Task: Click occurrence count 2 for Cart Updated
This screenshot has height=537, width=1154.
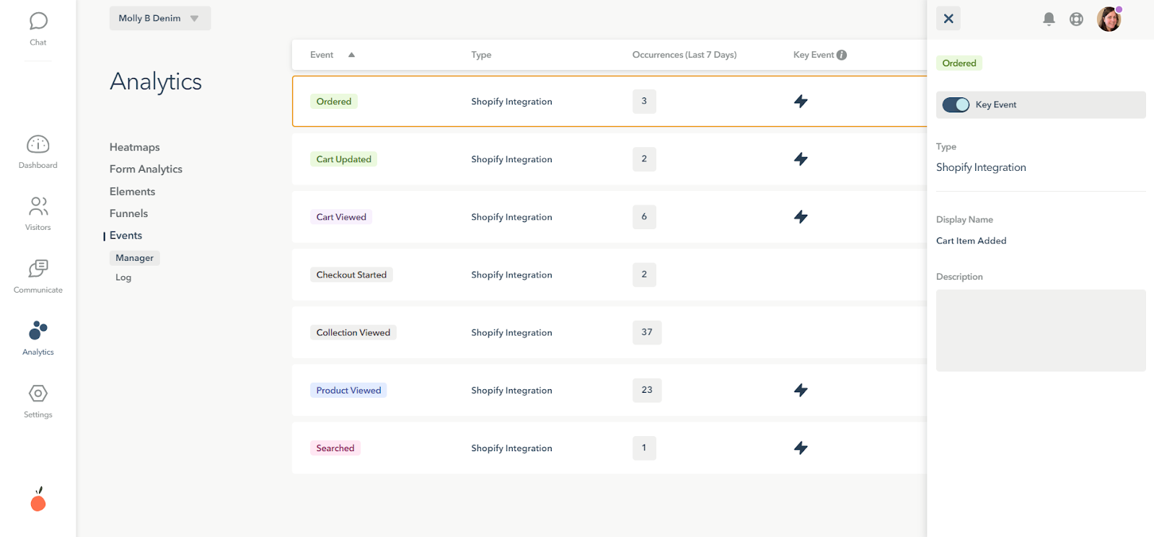Action: pyautogui.click(x=644, y=159)
